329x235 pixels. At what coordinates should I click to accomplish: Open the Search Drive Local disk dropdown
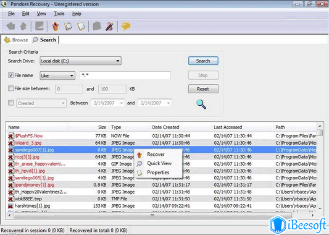coord(80,61)
